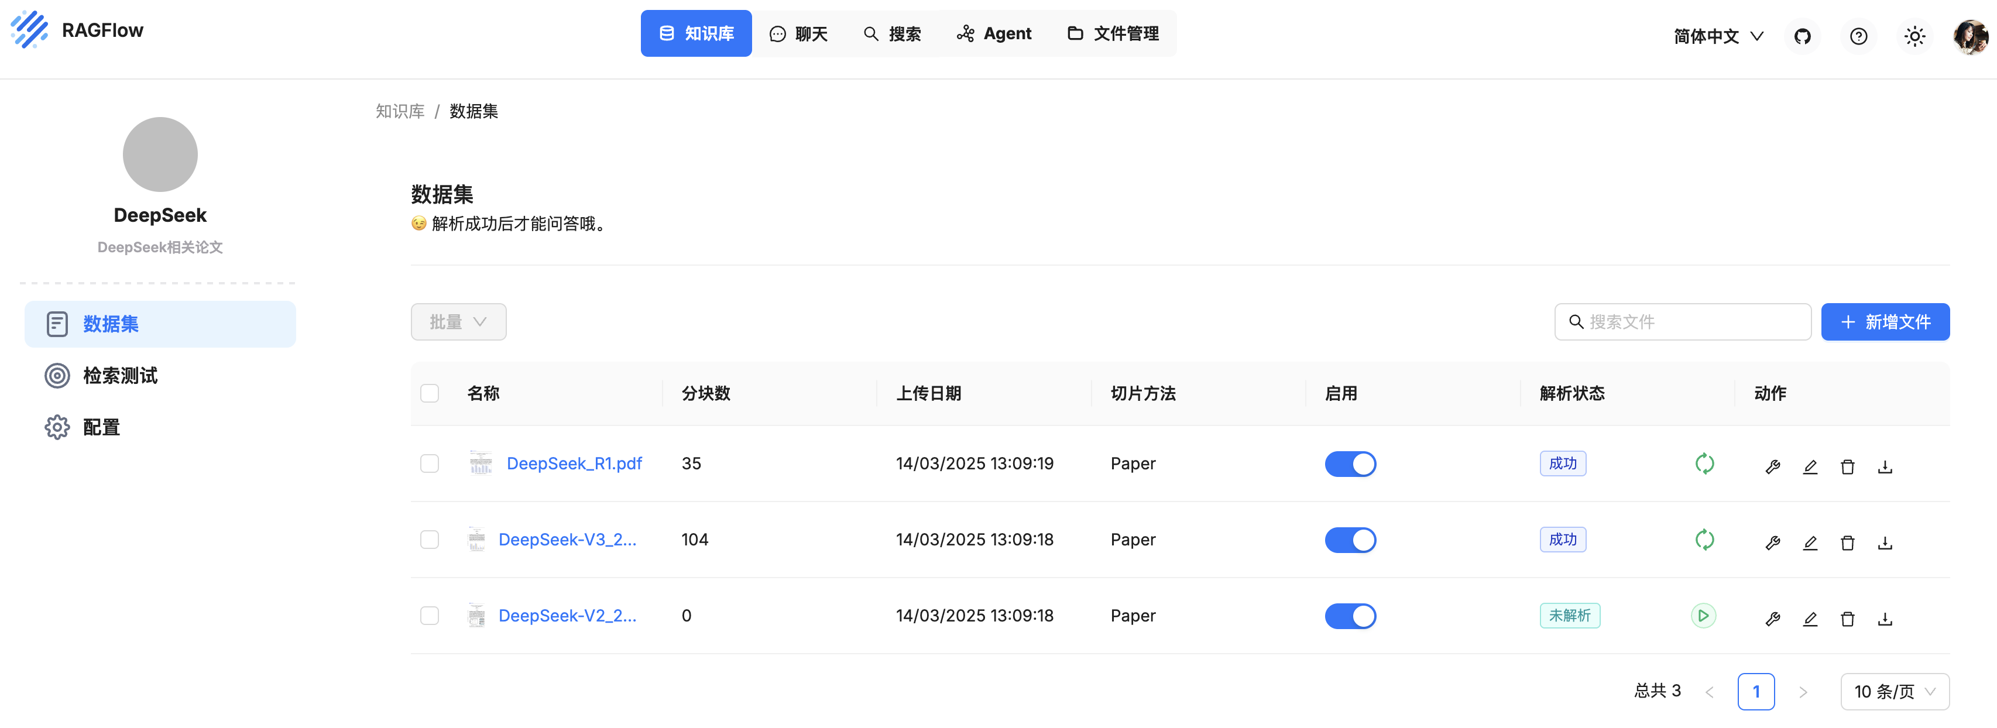Screen dimensions: 1997x728
Task: Download DeepSeek_R1.pdf via download icon
Action: click(1885, 467)
